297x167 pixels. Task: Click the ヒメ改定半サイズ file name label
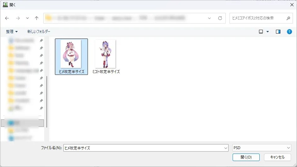pos(71,71)
